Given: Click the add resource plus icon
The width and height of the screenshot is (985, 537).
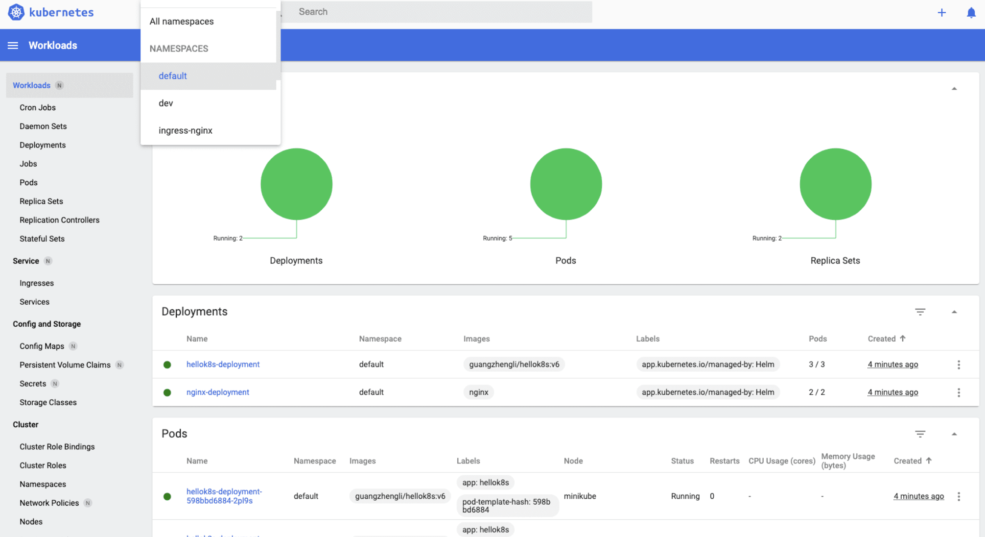Looking at the screenshot, I should point(941,13).
